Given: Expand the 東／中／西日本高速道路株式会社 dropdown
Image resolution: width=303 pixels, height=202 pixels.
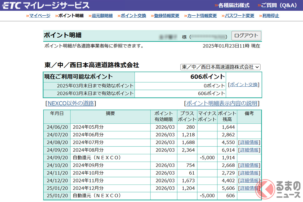Looking at the screenshot, I should (220, 67).
